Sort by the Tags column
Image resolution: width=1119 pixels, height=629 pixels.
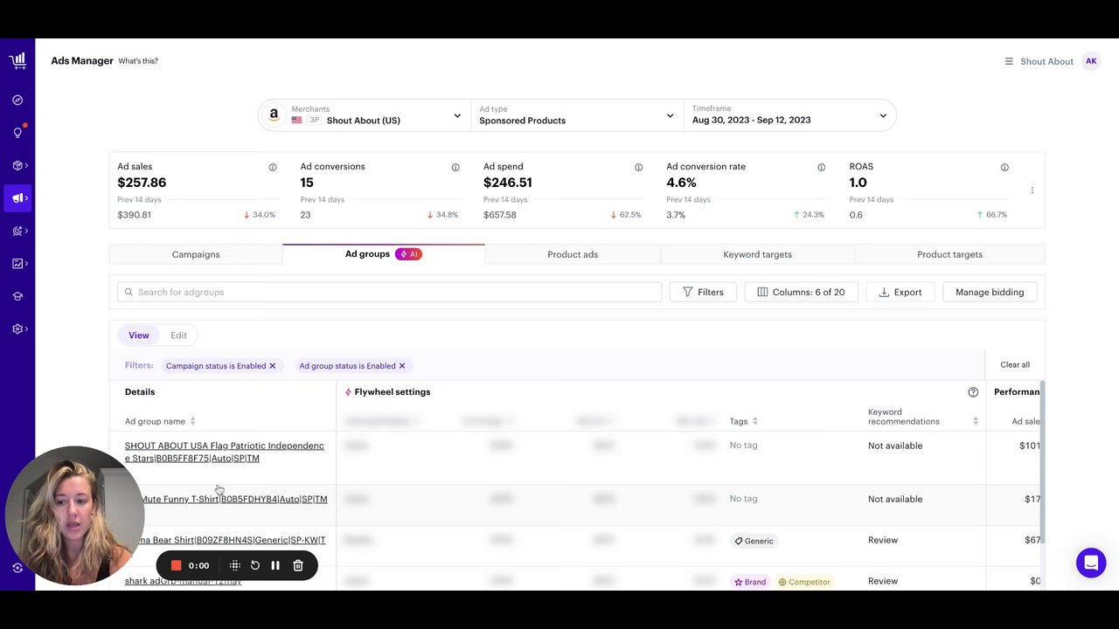point(754,421)
